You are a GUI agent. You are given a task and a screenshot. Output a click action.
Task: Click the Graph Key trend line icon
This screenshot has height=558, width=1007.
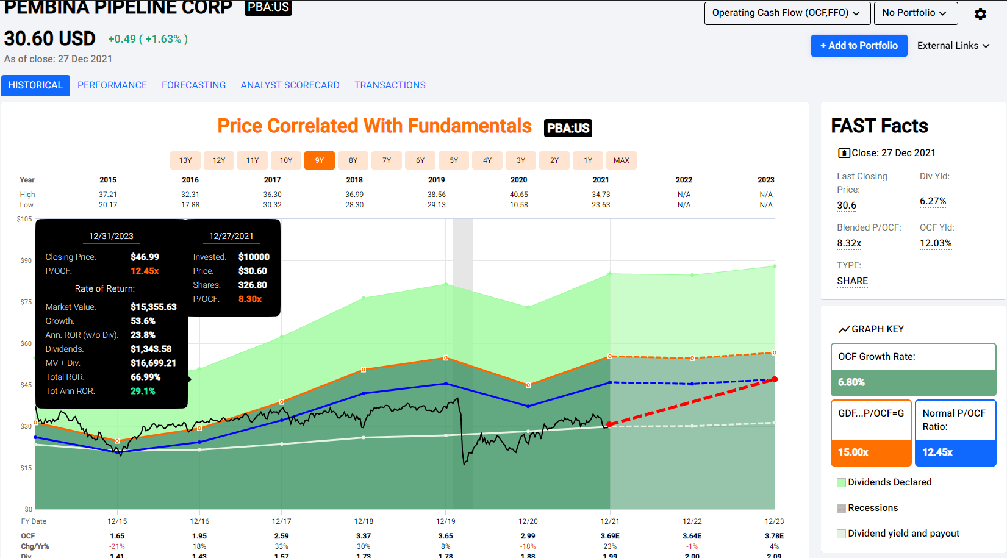point(844,329)
